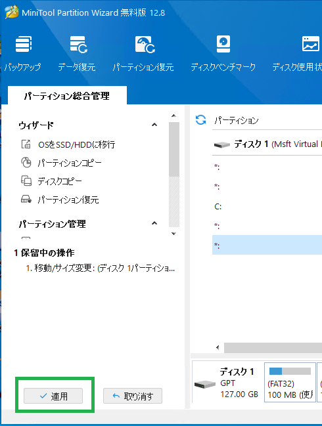This screenshot has height=426, width=322.
Task: Select the FAT32 100 MB partition block
Action: [290, 382]
